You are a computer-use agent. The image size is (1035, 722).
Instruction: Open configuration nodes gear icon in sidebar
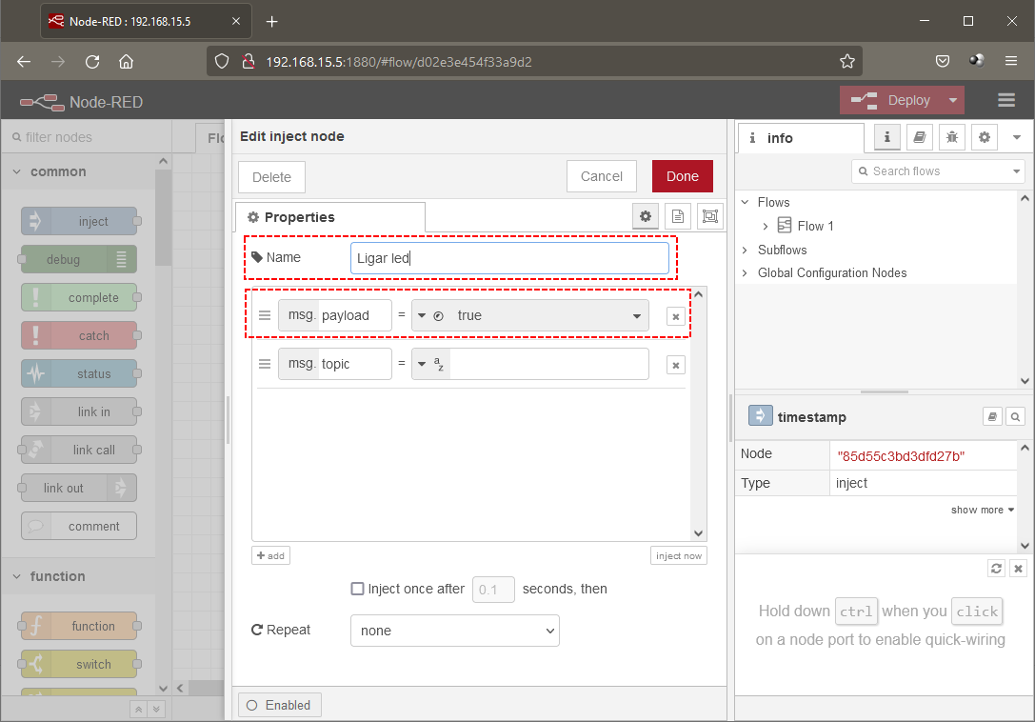point(985,137)
